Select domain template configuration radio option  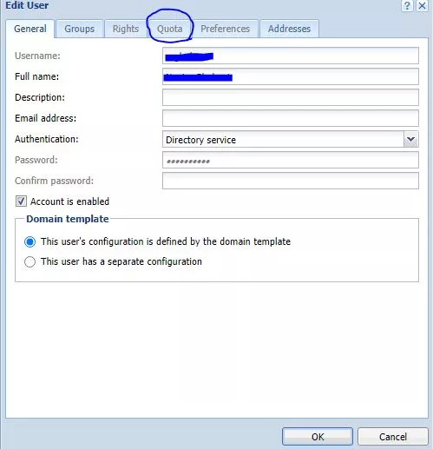tap(30, 241)
